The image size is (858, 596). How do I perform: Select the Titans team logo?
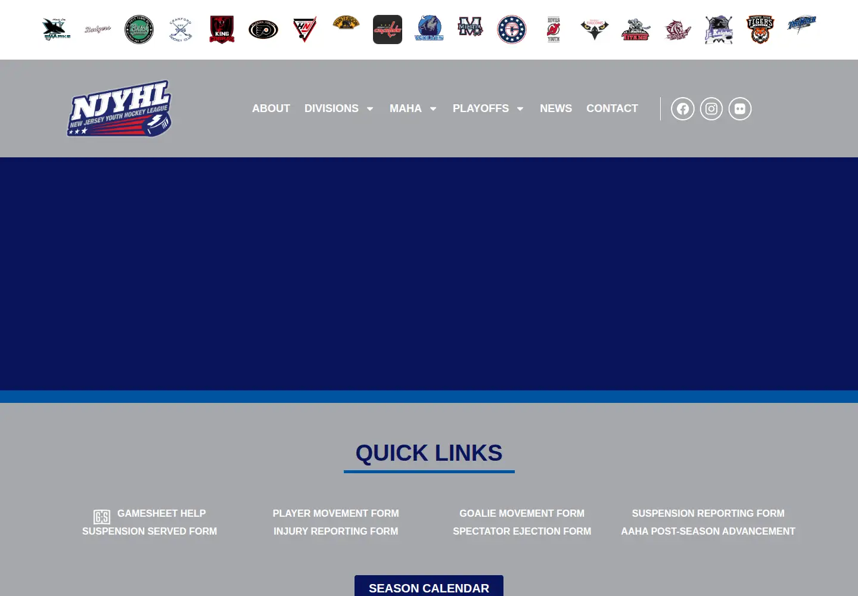tap(636, 29)
